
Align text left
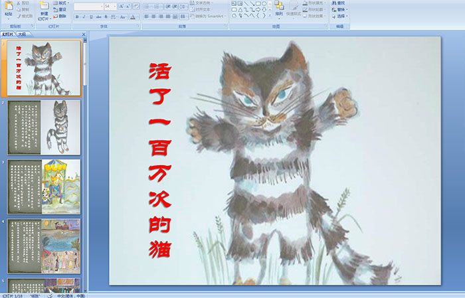[x=147, y=17]
